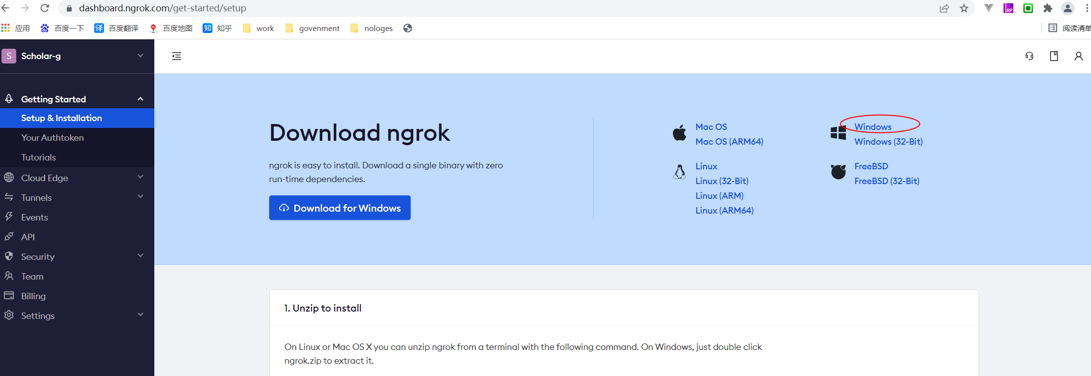
Task: Share this page via share icon
Action: pos(944,8)
